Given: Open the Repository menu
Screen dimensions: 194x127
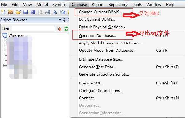Looking at the screenshot, I should 118,5.
